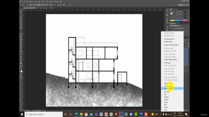Select the Dodge tool

tap(21, 48)
